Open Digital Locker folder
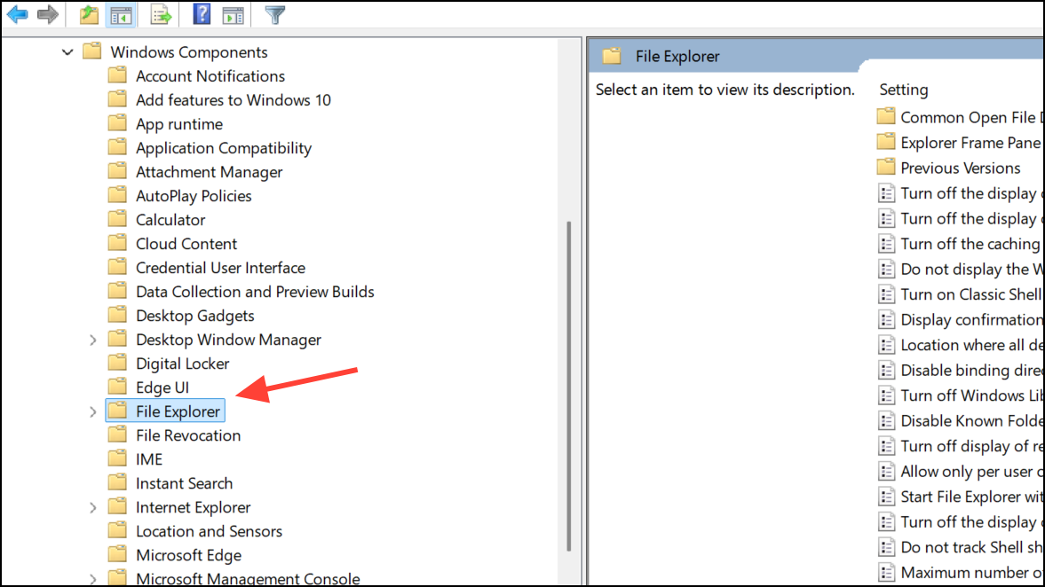The image size is (1045, 587). (x=183, y=364)
